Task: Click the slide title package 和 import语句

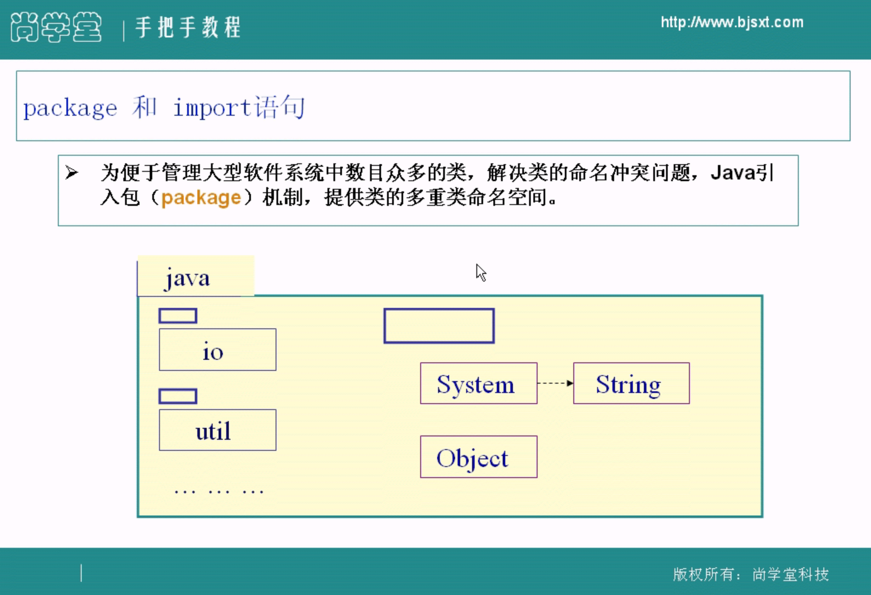Action: tap(164, 107)
